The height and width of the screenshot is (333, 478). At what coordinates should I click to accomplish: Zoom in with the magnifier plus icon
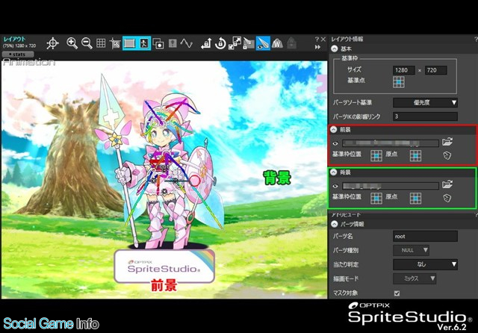(72, 43)
